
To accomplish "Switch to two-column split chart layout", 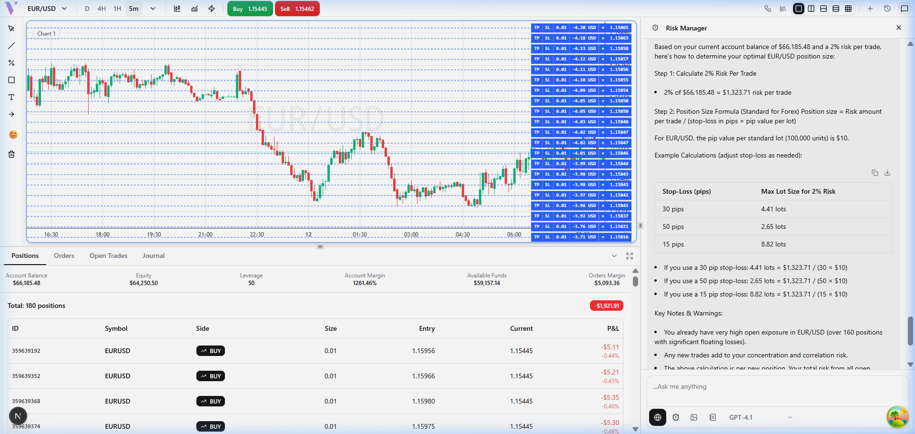I will (x=811, y=9).
